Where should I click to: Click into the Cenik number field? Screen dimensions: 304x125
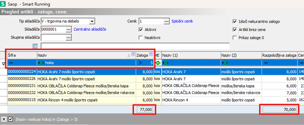(151, 21)
